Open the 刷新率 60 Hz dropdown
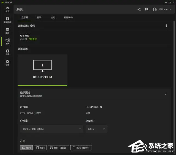The height and width of the screenshot is (155, 176). click(96, 129)
